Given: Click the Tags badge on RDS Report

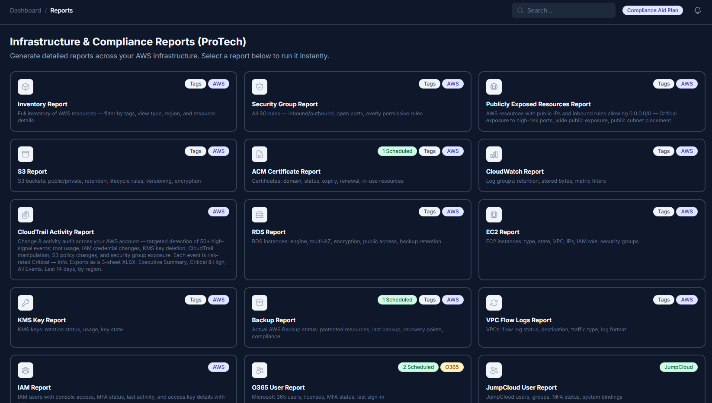Looking at the screenshot, I should 430,212.
